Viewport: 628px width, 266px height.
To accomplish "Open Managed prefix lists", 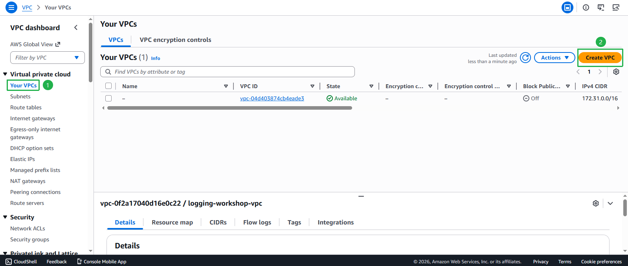I will click(x=35, y=170).
